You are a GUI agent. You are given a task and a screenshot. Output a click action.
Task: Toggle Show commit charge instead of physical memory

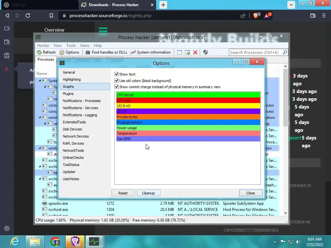tap(116, 87)
